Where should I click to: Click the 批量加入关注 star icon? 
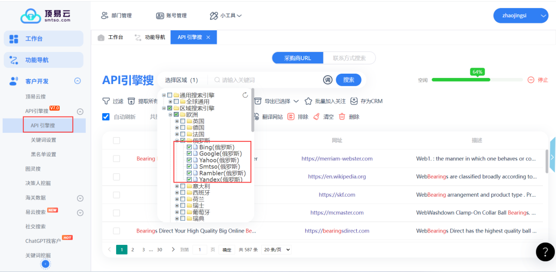[x=308, y=101]
